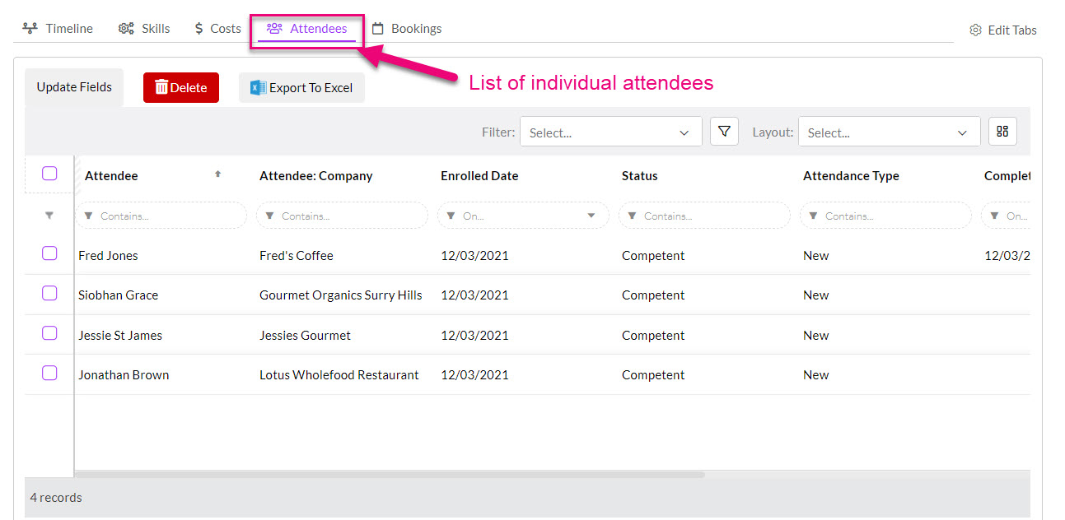Click Lotus Wholefood Restaurant cell

[339, 375]
